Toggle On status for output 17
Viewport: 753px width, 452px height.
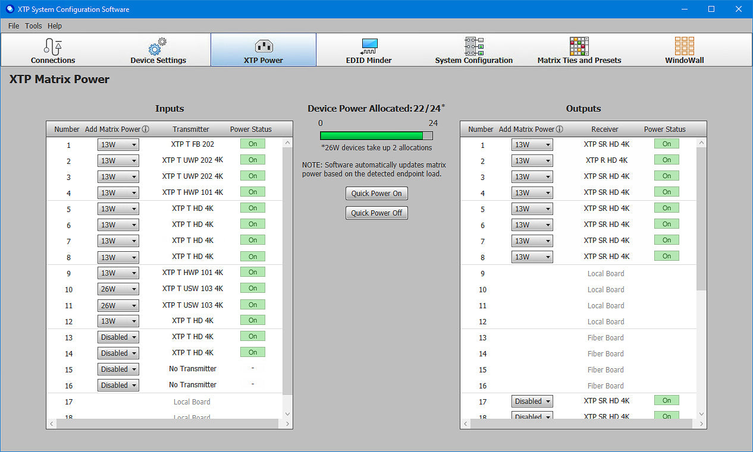pyautogui.click(x=667, y=400)
